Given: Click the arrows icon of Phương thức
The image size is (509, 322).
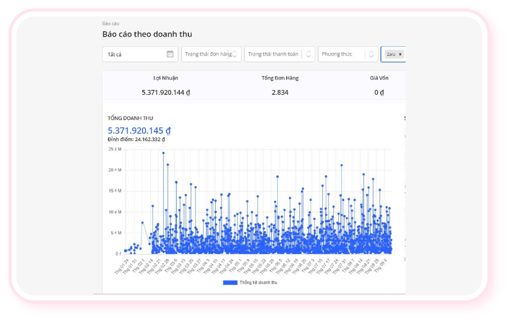Looking at the screenshot, I should click(x=371, y=54).
